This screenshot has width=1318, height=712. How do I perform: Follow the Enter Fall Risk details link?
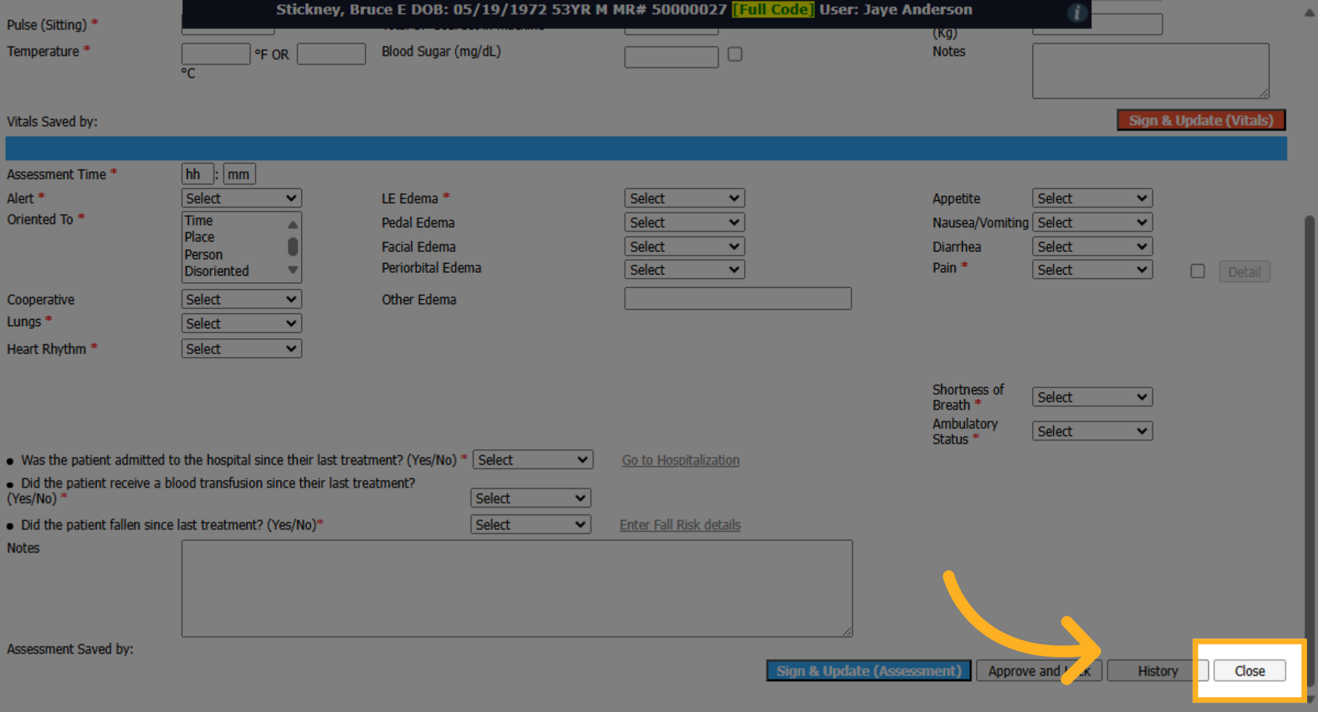tap(680, 525)
